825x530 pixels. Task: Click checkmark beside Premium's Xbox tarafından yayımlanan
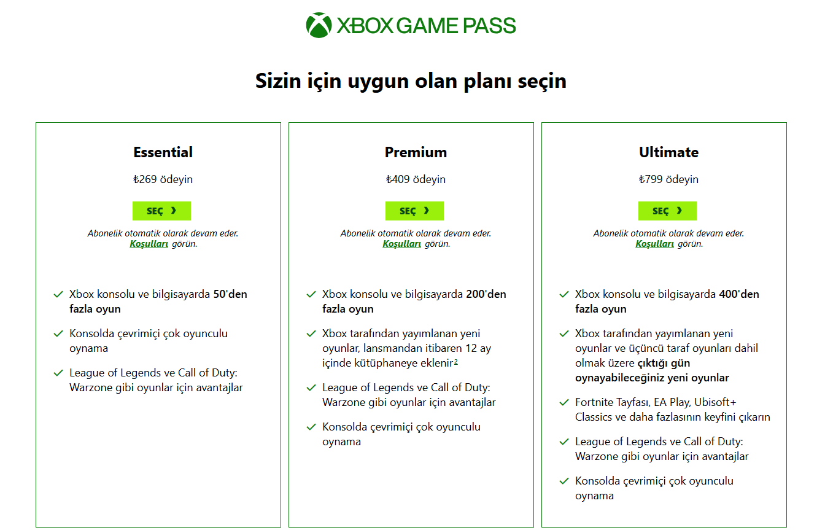click(x=311, y=334)
